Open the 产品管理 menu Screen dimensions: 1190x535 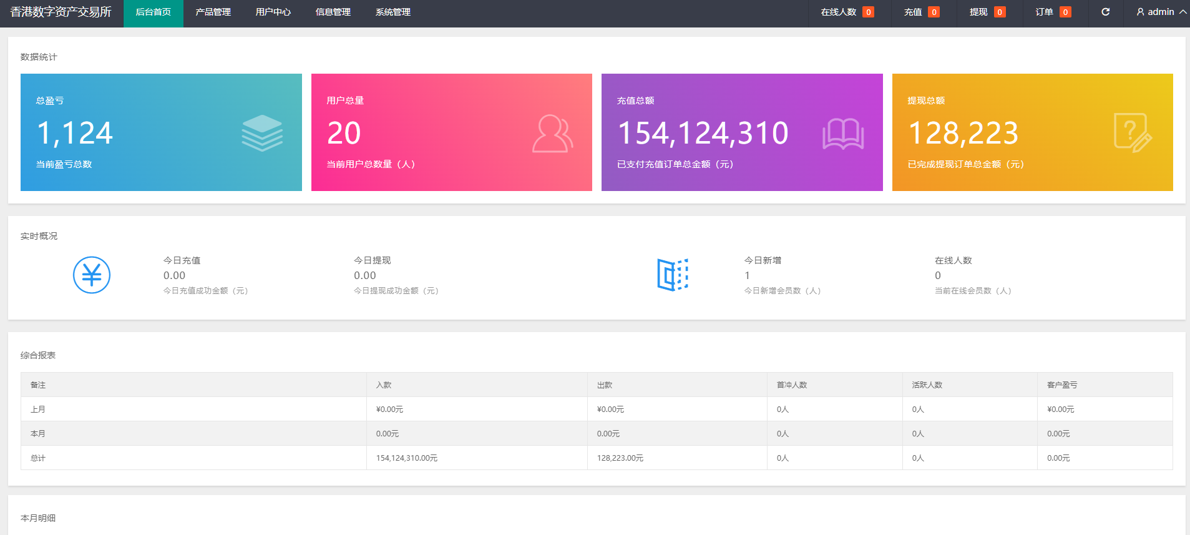click(x=213, y=12)
